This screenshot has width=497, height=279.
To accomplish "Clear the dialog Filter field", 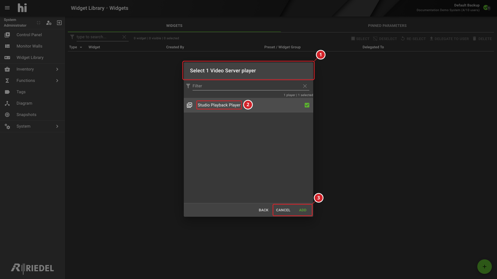I will tap(305, 86).
